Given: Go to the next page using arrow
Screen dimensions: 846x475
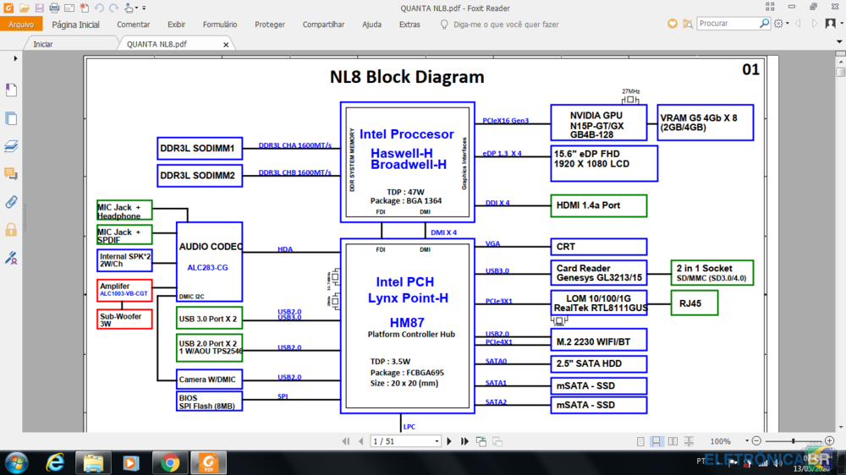Looking at the screenshot, I should 450,441.
